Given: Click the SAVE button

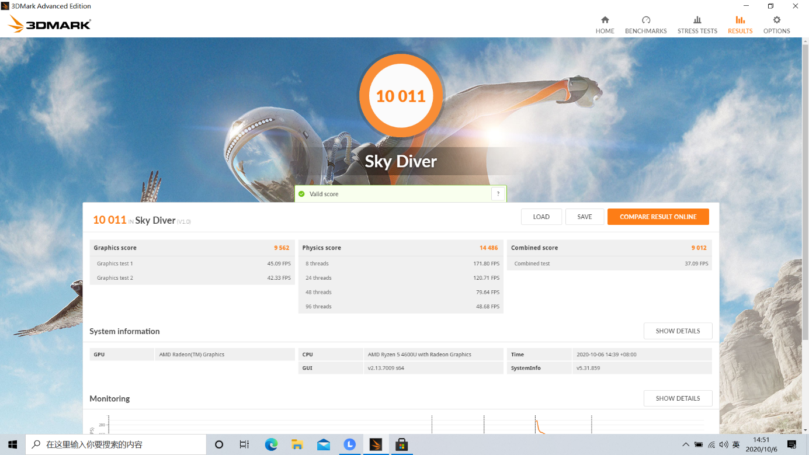Looking at the screenshot, I should point(585,217).
